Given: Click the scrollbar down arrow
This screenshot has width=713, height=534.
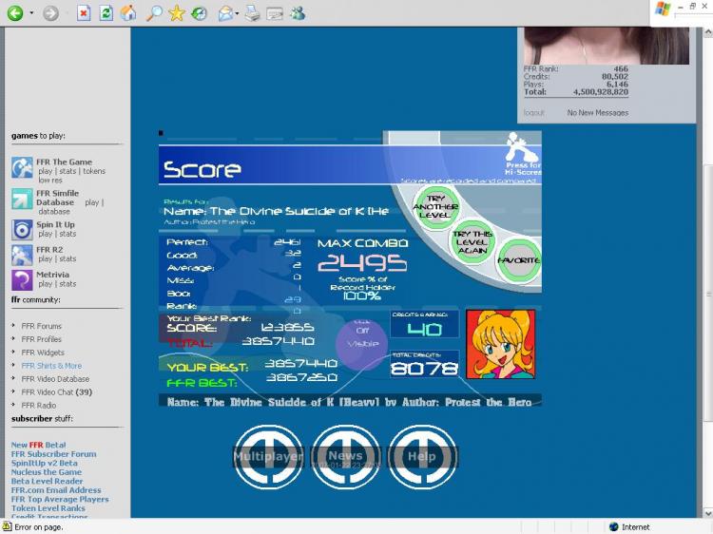Looking at the screenshot, I should point(708,513).
